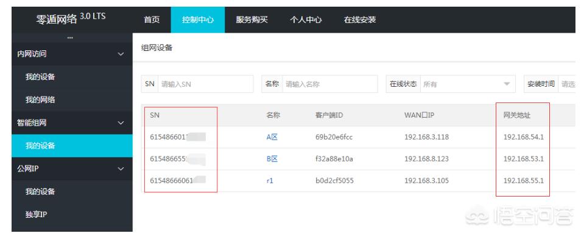This screenshot has width=584, height=236.
Task: Click the SN column header
Action: tap(155, 115)
